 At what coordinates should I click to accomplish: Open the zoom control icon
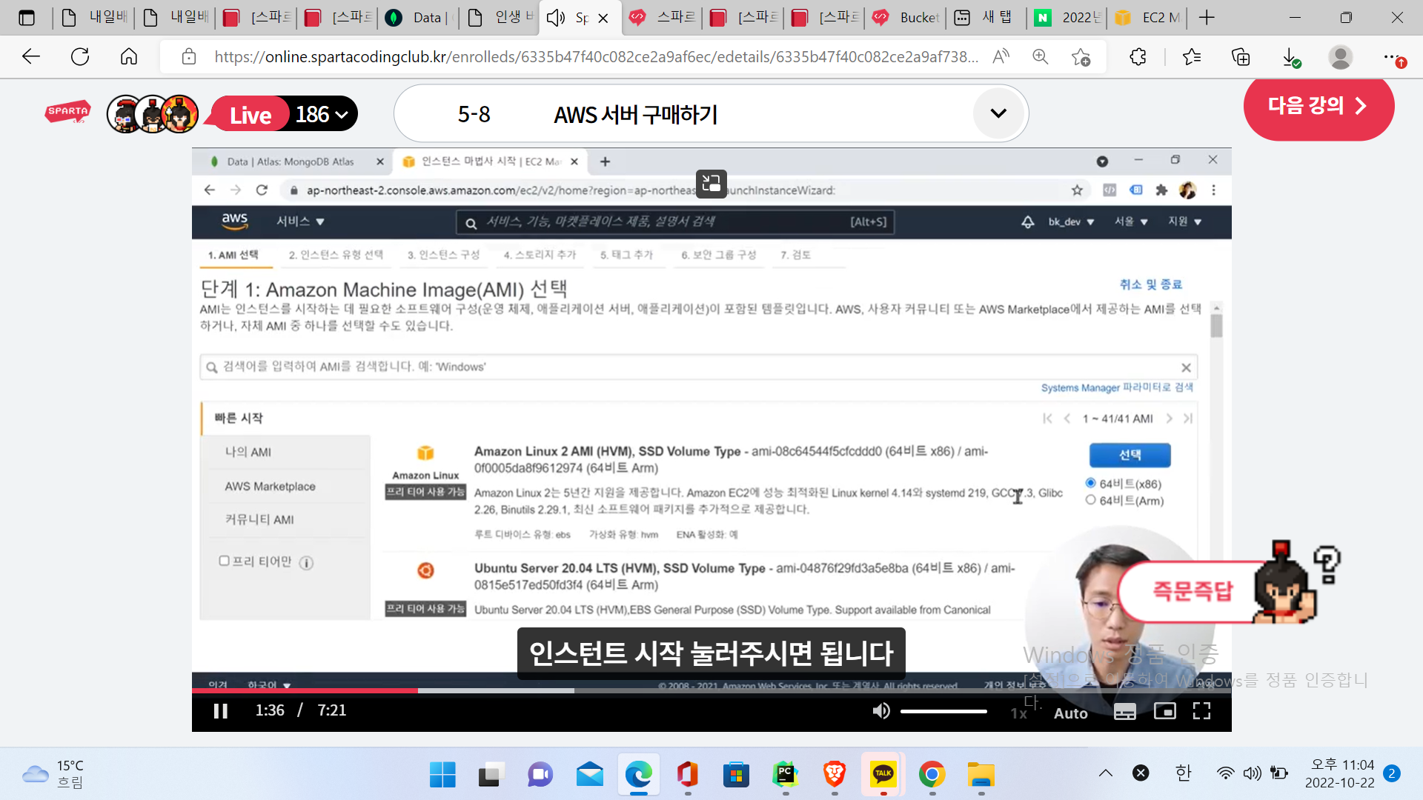click(x=1041, y=56)
